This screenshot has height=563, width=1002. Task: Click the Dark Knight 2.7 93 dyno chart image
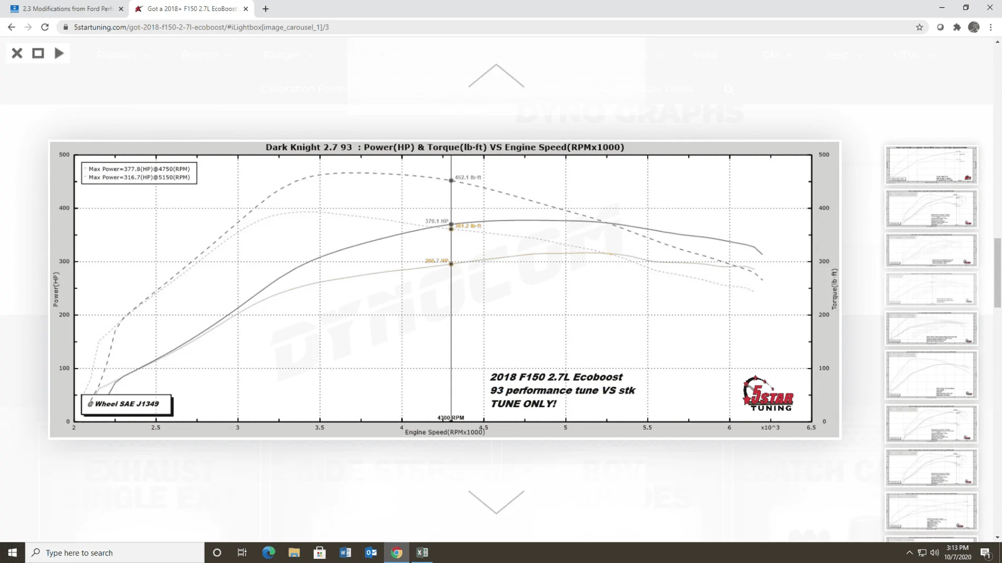[444, 289]
